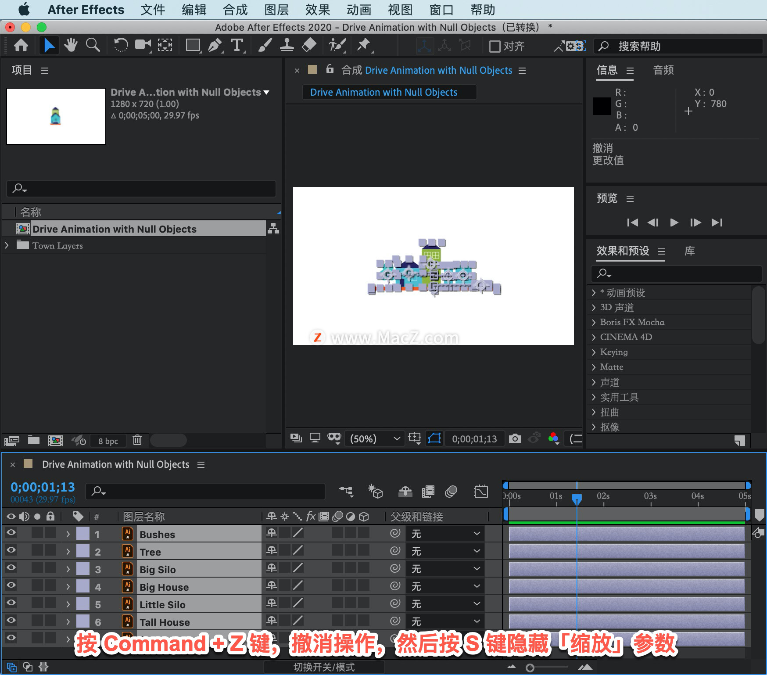Select the Pan Behind anchor point tool
Viewport: 767px width, 675px height.
tap(165, 45)
